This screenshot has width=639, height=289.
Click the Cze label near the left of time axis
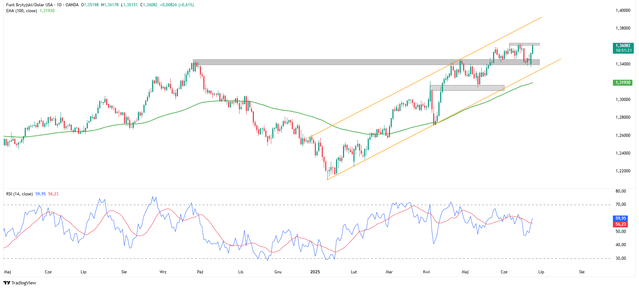(x=48, y=272)
